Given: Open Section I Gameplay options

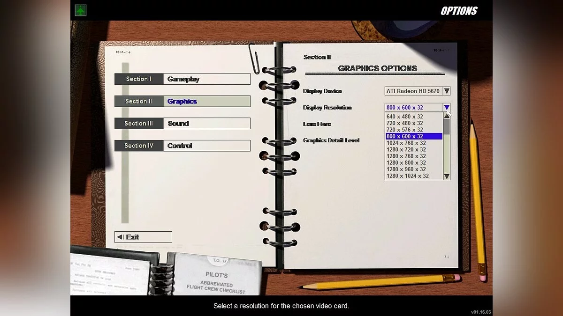Looking at the screenshot, I should 183,79.
